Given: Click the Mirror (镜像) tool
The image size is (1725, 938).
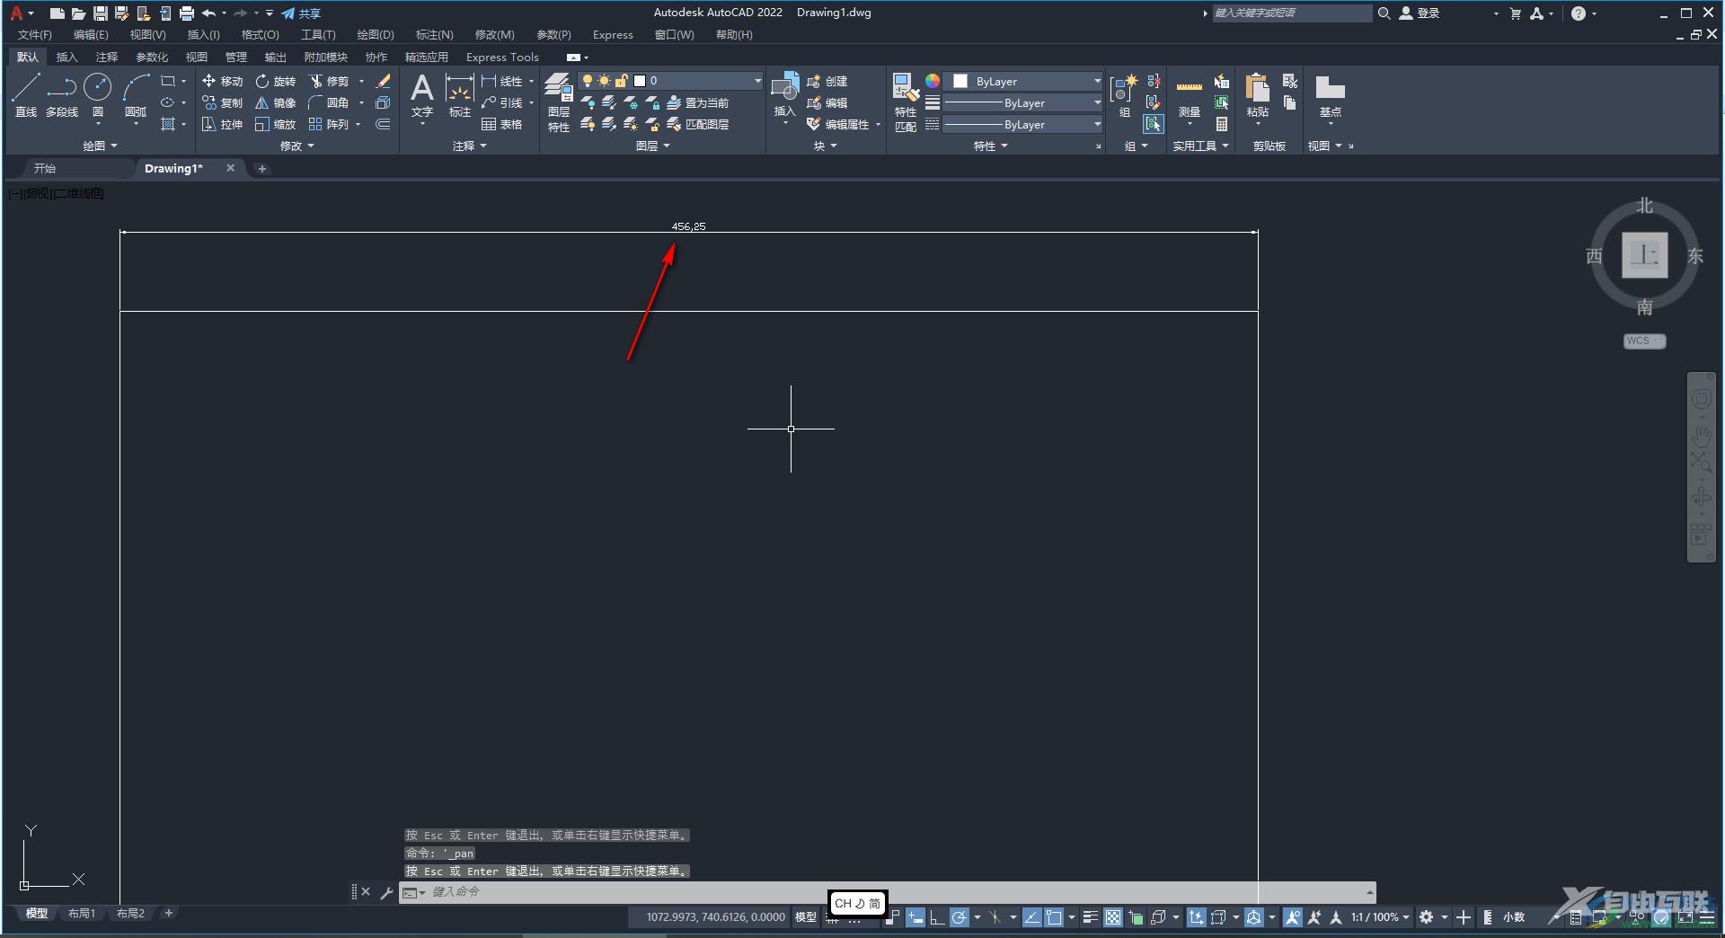Looking at the screenshot, I should (x=275, y=102).
